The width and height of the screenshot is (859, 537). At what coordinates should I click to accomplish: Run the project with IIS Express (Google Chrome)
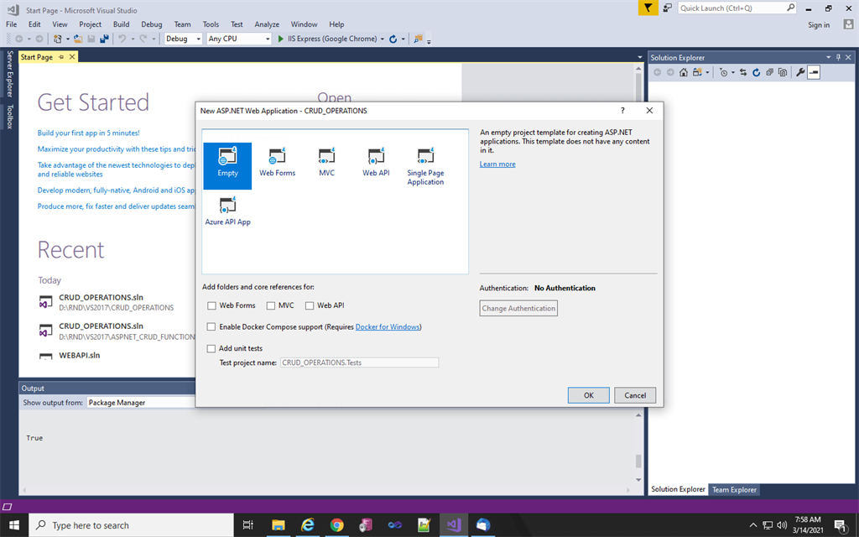pyautogui.click(x=281, y=38)
